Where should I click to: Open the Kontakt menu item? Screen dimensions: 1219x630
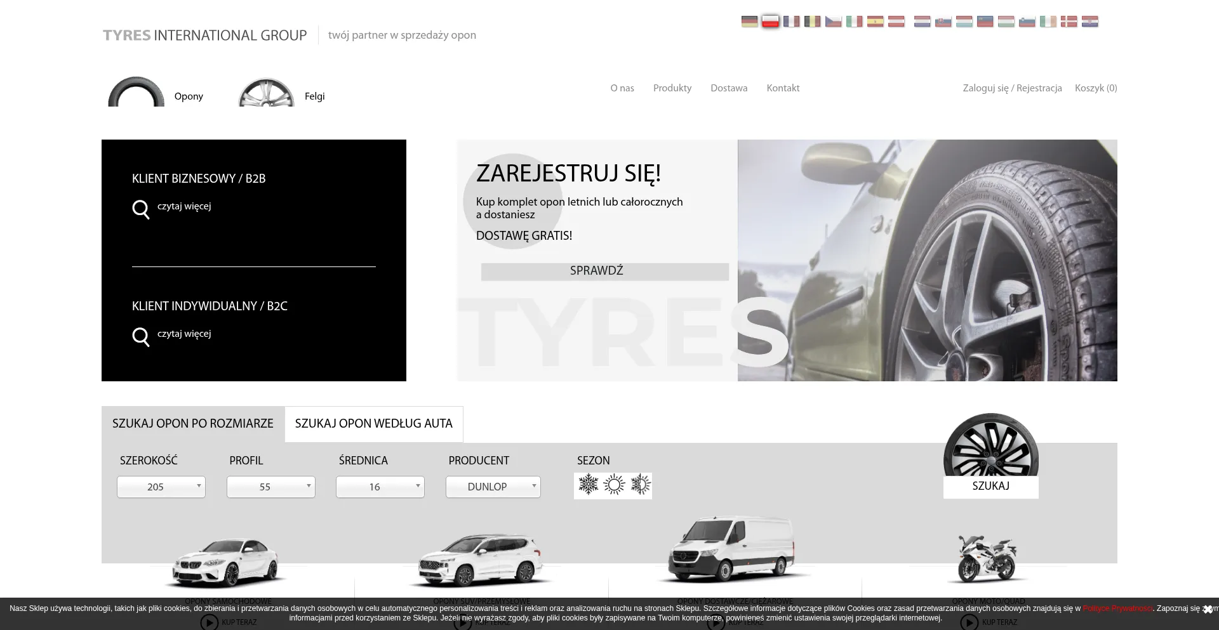coord(783,88)
